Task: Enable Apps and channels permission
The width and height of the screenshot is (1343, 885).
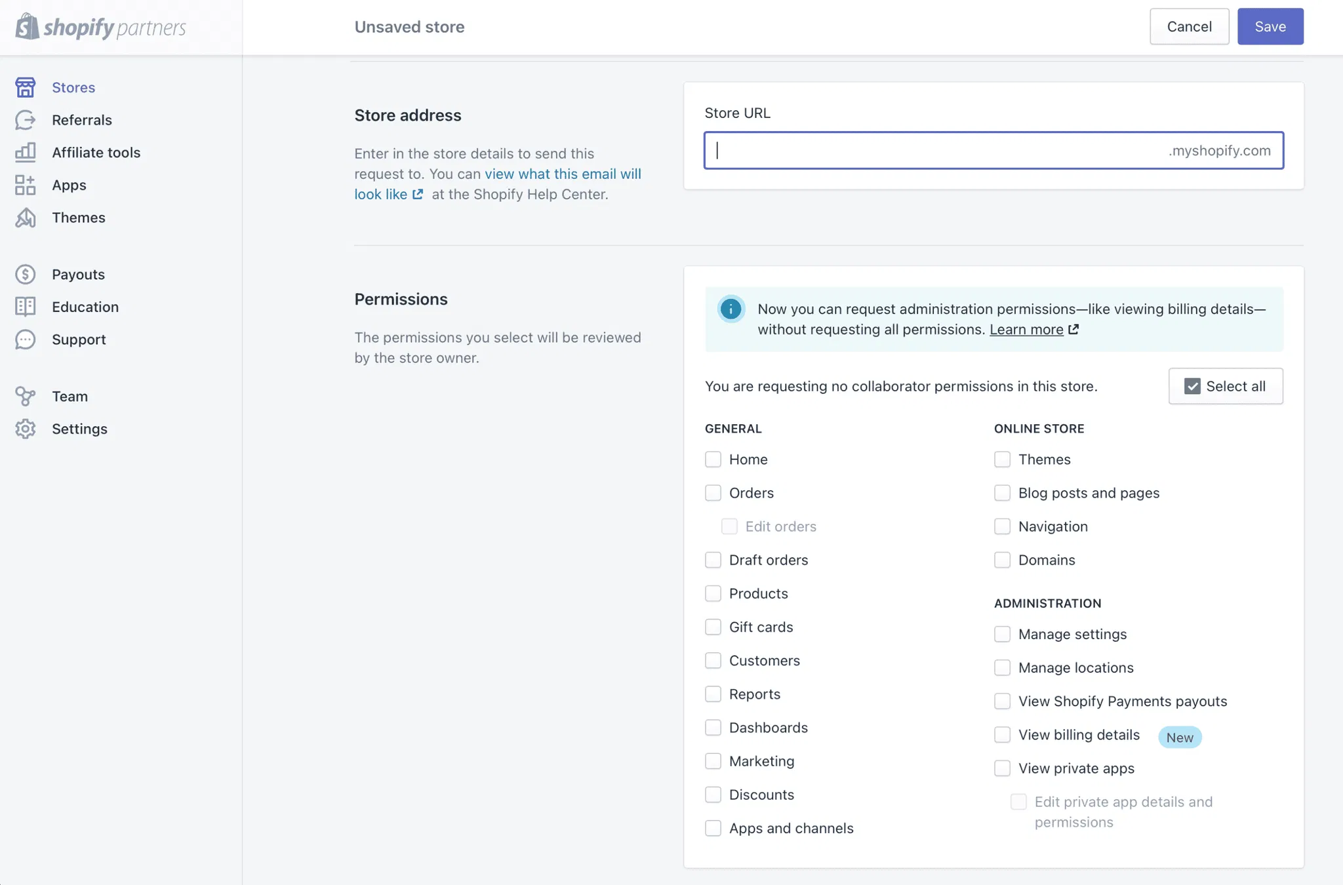Action: (x=713, y=828)
